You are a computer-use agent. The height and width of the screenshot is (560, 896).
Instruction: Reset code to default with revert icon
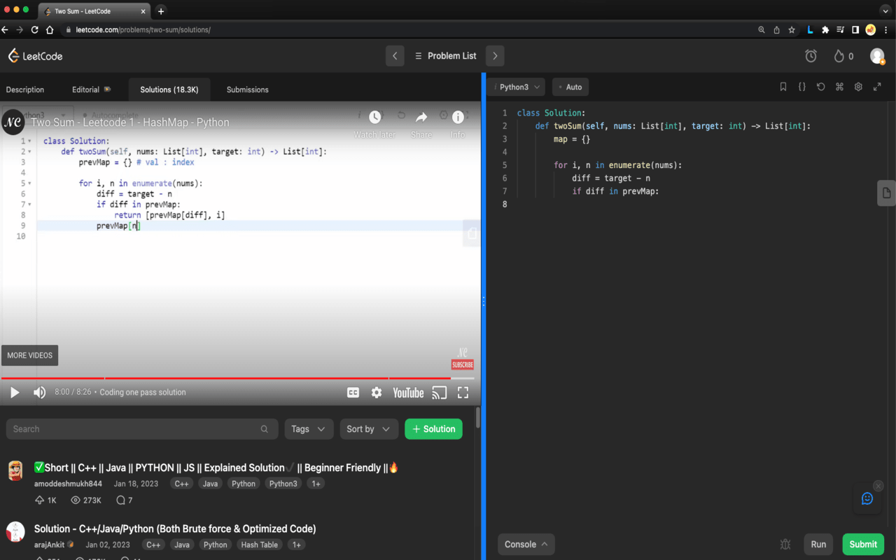821,87
